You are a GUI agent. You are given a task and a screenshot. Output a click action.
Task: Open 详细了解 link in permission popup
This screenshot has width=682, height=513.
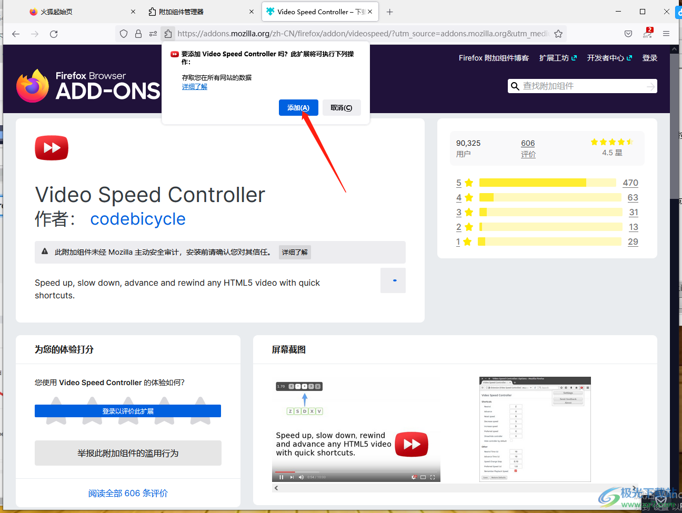pos(195,87)
